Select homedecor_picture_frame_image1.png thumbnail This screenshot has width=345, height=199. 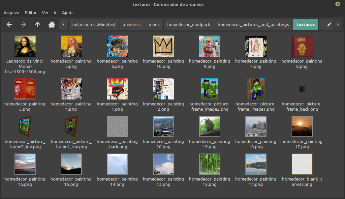pos(256,89)
